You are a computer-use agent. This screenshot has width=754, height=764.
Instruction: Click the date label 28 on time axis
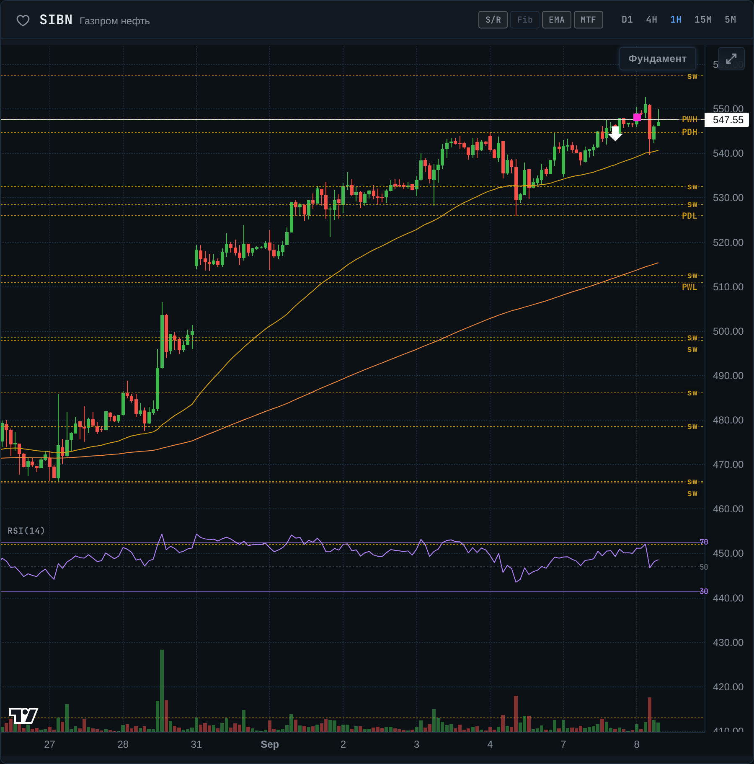click(x=123, y=744)
